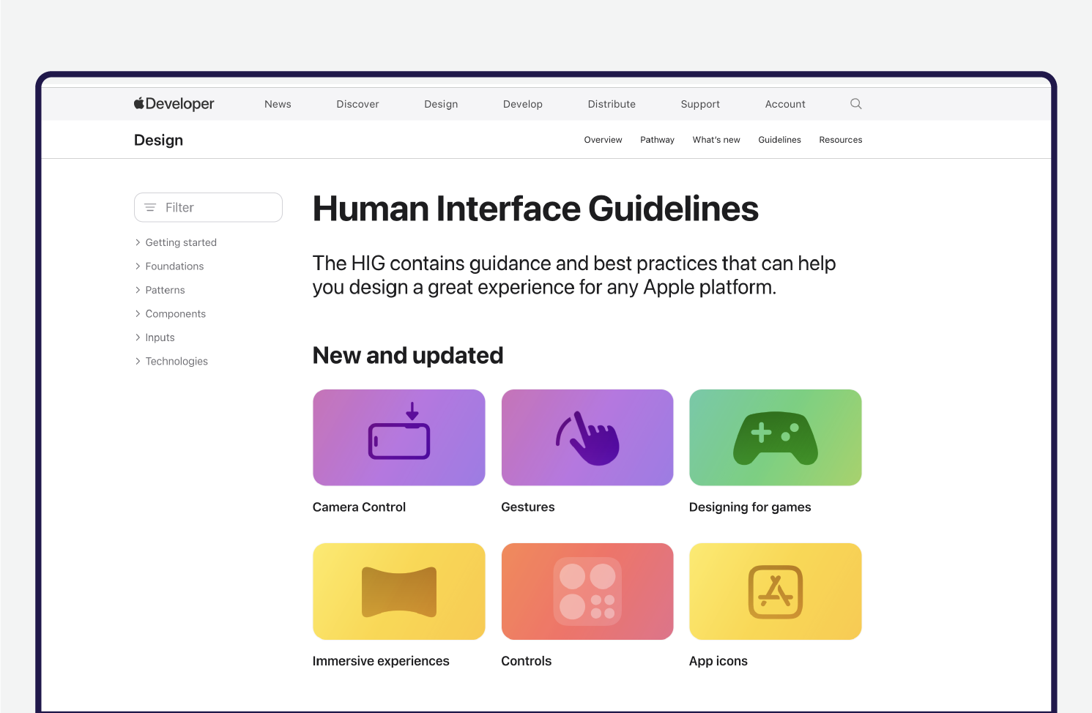
Task: Go to the Distribute menu
Action: 611,104
